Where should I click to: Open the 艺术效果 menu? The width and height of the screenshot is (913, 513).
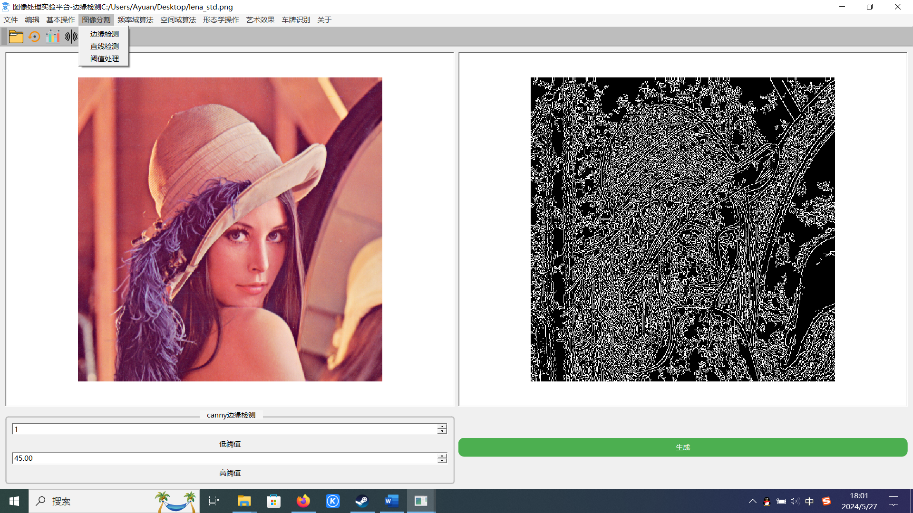pos(260,19)
